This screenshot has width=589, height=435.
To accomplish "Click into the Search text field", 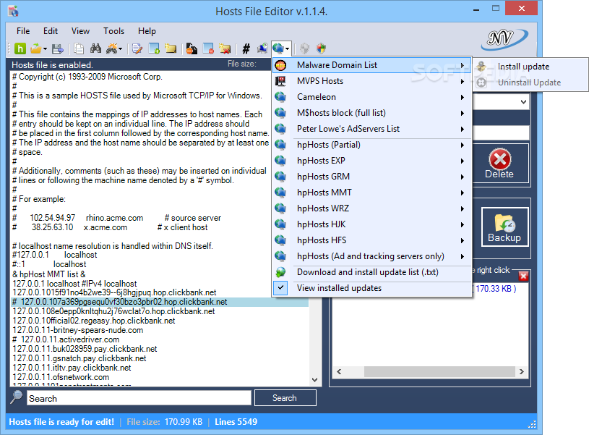I will coord(139,398).
